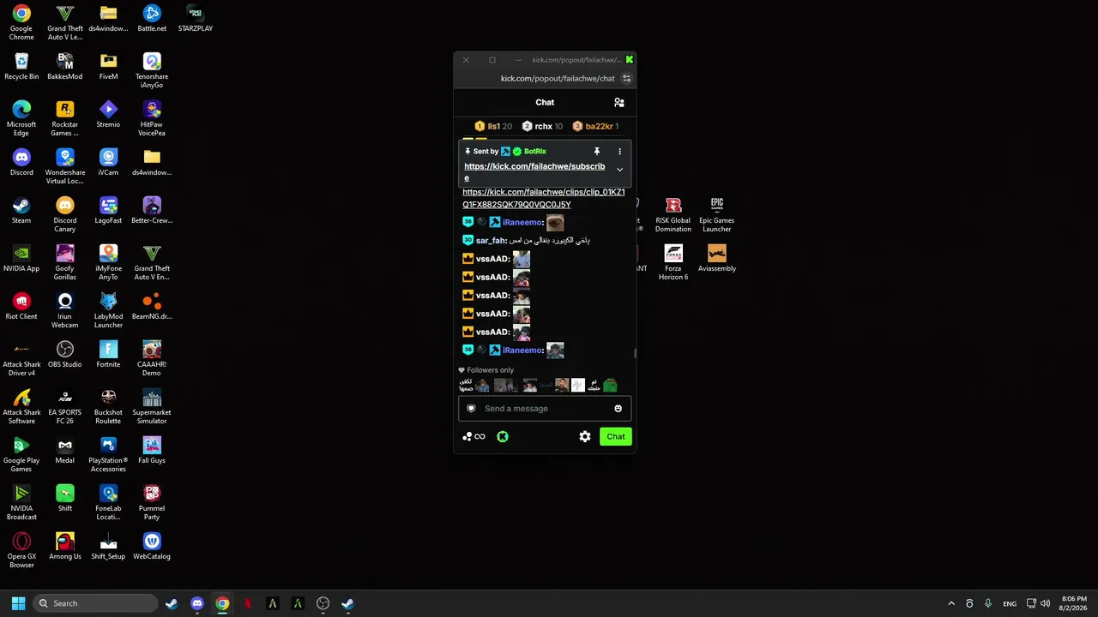Select the Recycle Bin desktop icon
This screenshot has width=1098, height=617.
(x=21, y=67)
